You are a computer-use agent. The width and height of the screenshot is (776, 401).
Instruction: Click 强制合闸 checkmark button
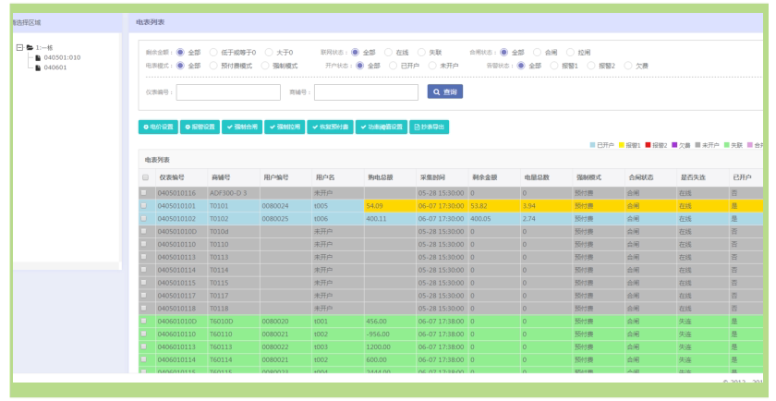point(242,128)
